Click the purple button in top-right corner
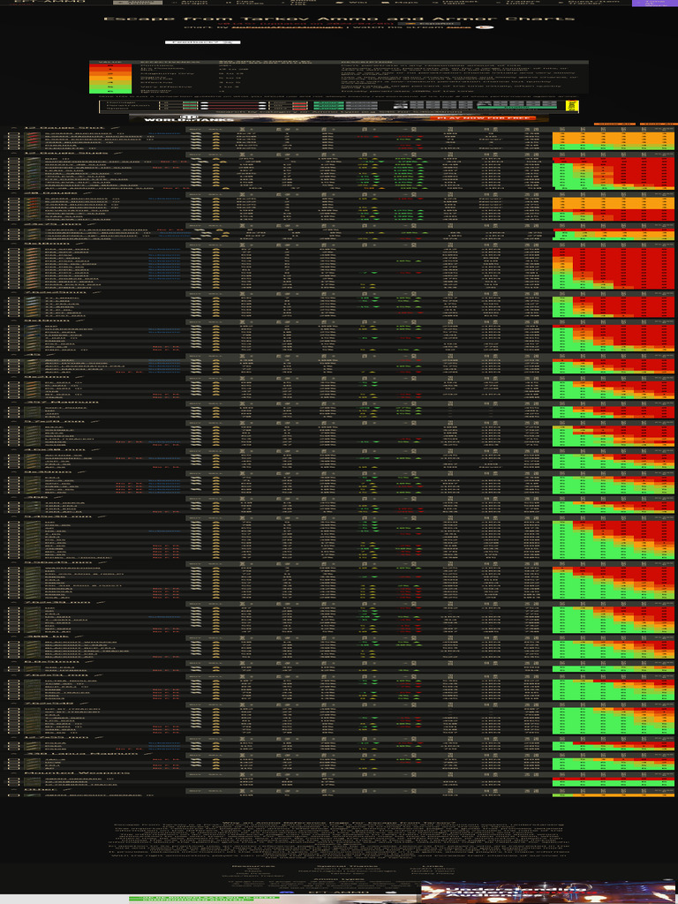Viewport: 678px width, 904px height. click(x=654, y=3)
